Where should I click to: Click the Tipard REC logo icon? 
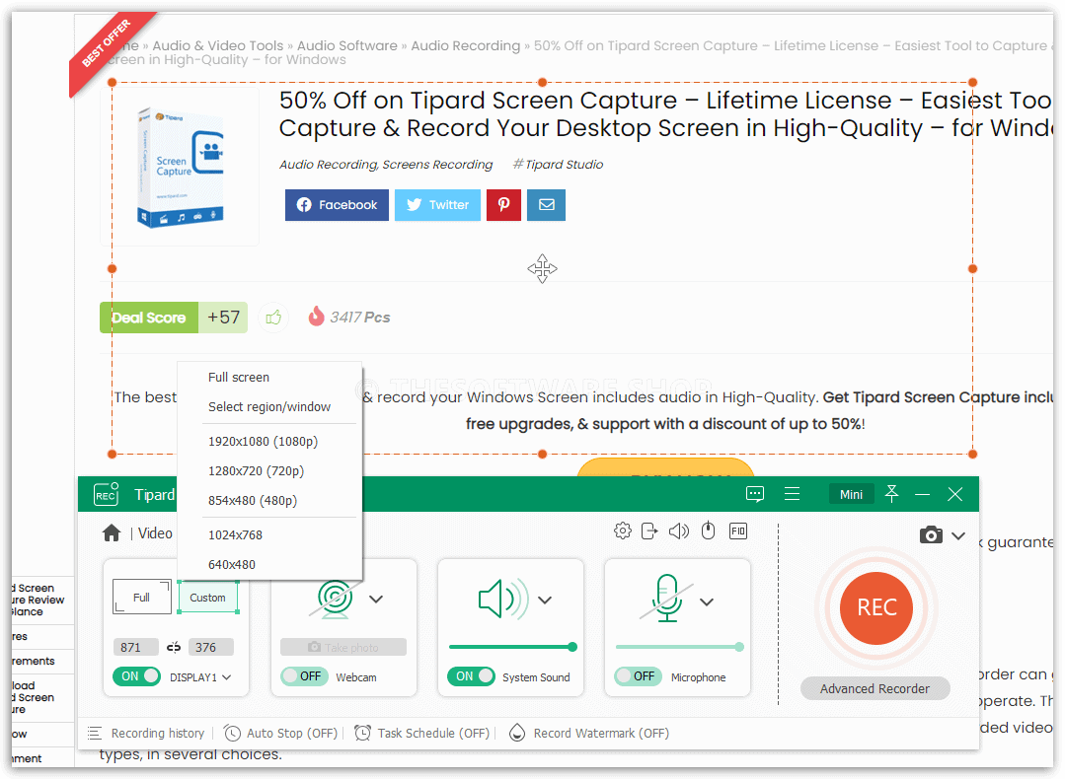tap(106, 494)
